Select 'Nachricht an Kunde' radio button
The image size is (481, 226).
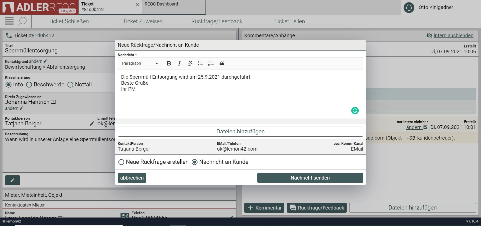click(195, 162)
